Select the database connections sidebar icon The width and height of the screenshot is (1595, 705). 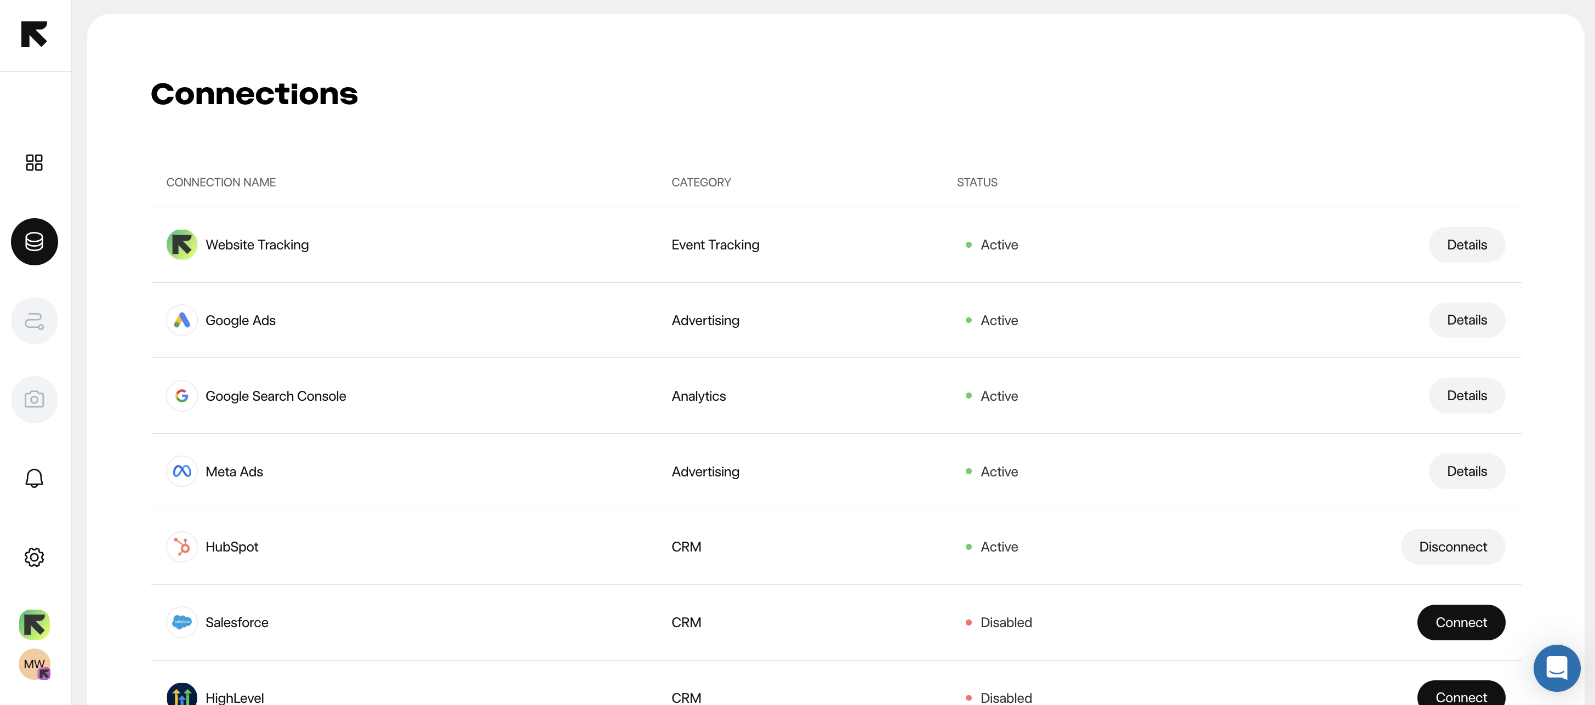[34, 242]
